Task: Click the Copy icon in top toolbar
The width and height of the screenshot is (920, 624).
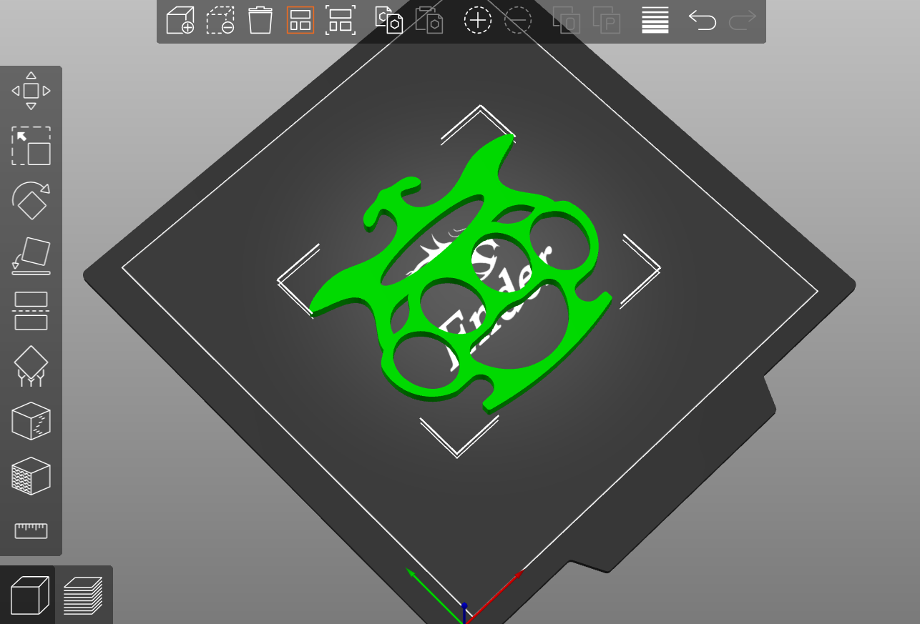Action: point(389,20)
